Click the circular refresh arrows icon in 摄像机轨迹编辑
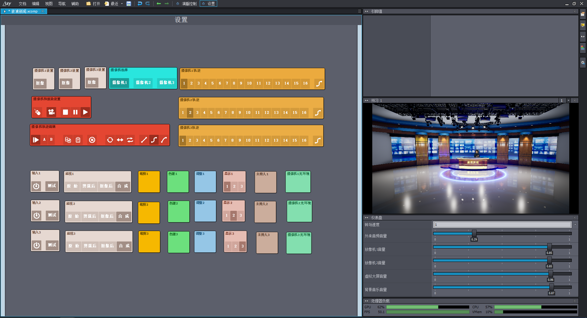Image resolution: width=587 pixels, height=318 pixels. (110, 140)
